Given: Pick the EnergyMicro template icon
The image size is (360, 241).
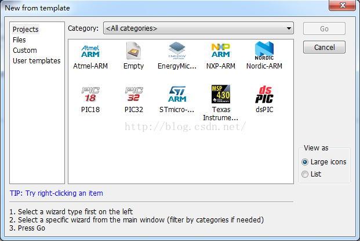Looking at the screenshot, I should [x=177, y=51].
